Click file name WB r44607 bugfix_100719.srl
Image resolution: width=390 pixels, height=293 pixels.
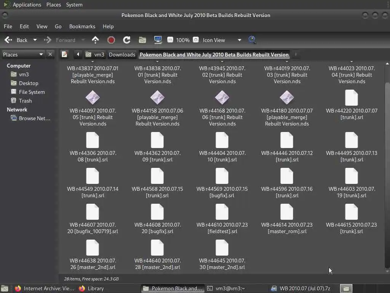(93, 228)
